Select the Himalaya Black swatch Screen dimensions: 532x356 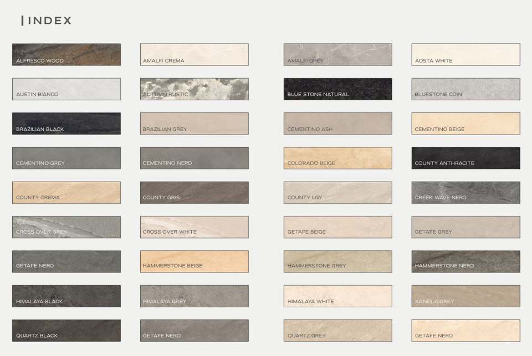pyautogui.click(x=66, y=296)
